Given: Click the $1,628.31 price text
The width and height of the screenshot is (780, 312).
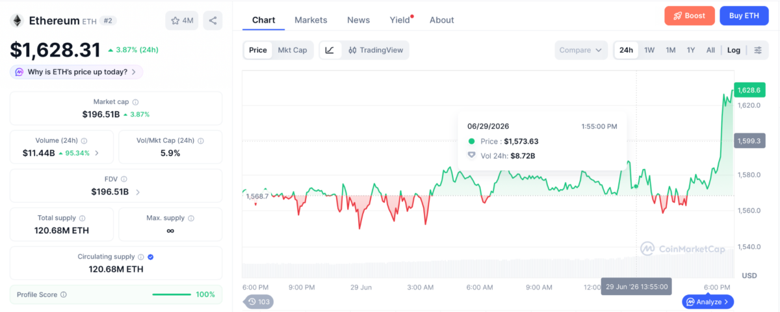Looking at the screenshot, I should pyautogui.click(x=55, y=50).
